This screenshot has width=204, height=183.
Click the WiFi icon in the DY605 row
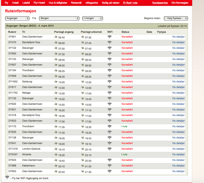(109, 54)
